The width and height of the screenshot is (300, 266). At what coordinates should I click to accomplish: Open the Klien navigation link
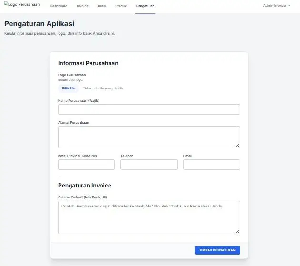pyautogui.click(x=102, y=6)
